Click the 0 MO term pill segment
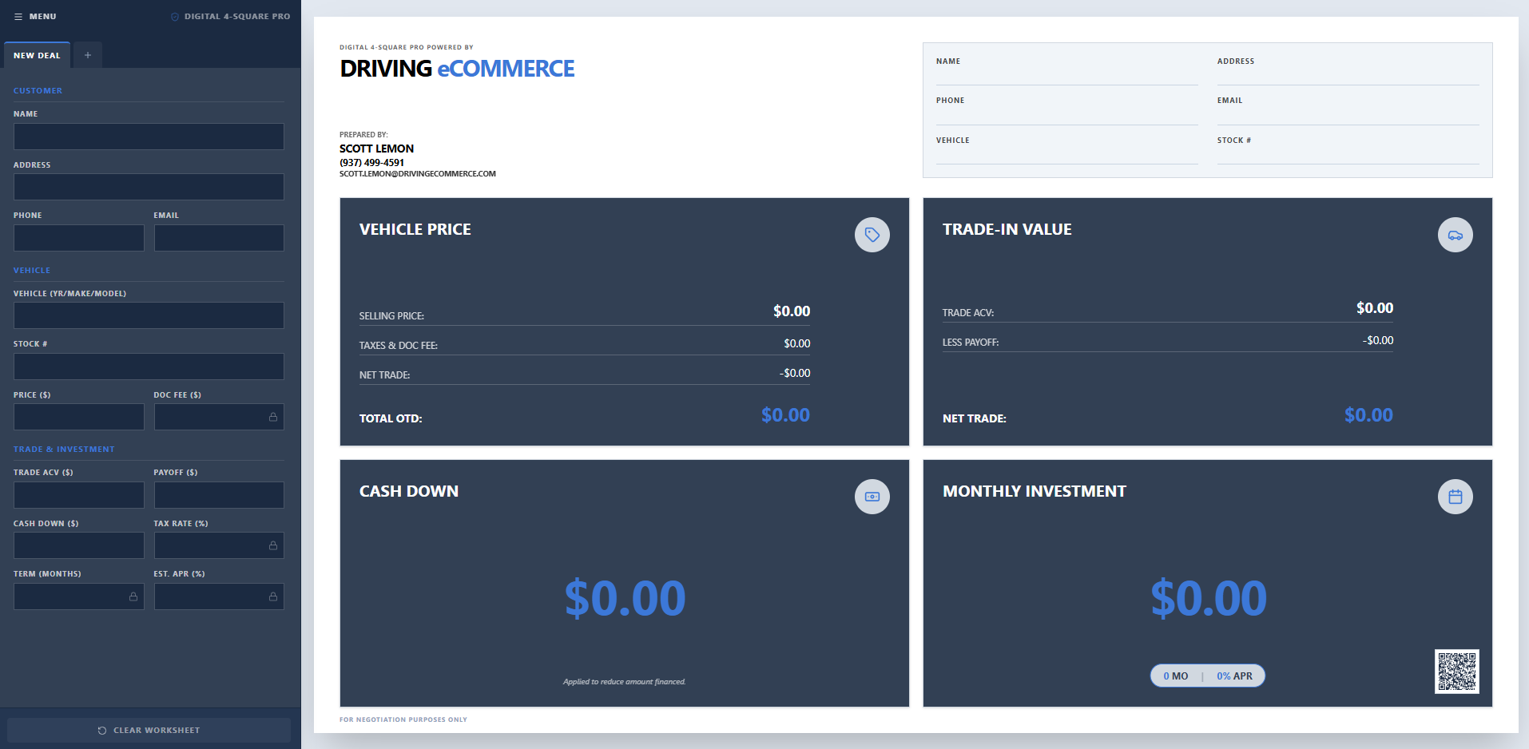The width and height of the screenshot is (1529, 749). coord(1176,676)
